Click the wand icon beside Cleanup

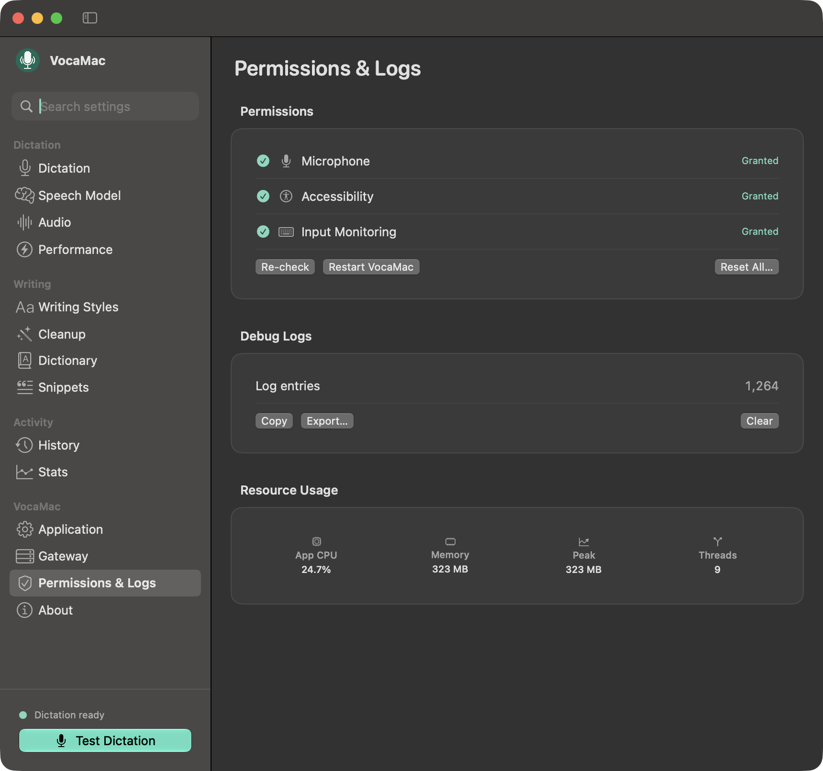tap(25, 334)
